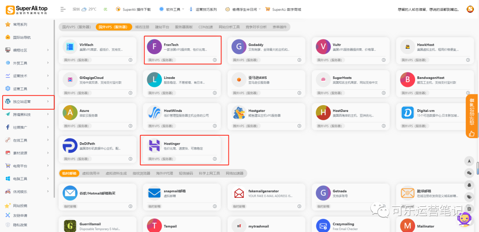
Task: Open the 软件工具 dropdown in header
Action: tap(172, 9)
